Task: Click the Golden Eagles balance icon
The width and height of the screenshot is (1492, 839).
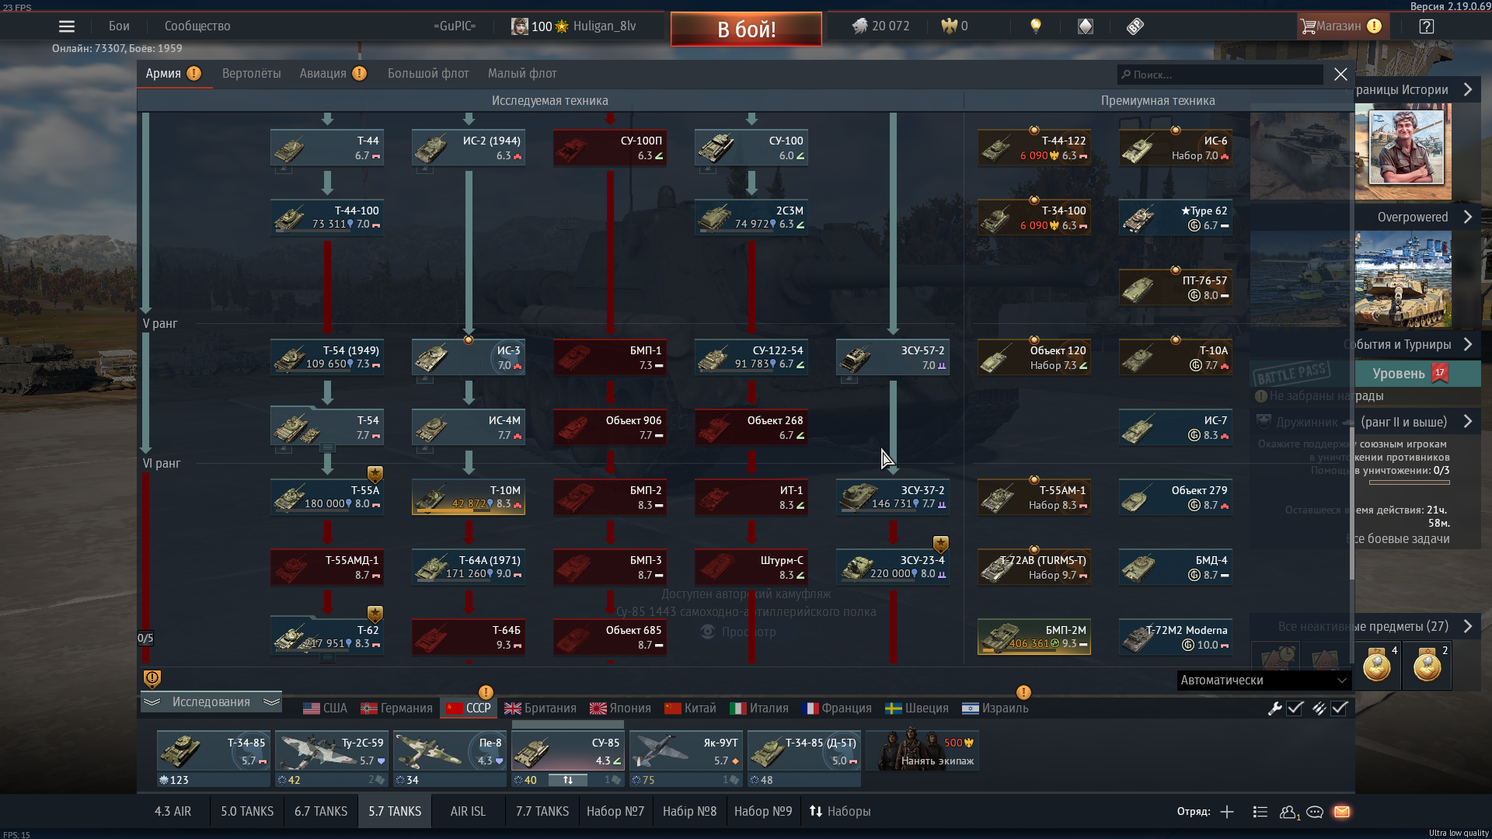Action: (949, 26)
